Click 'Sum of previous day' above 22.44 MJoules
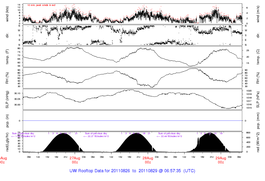 [169, 133]
